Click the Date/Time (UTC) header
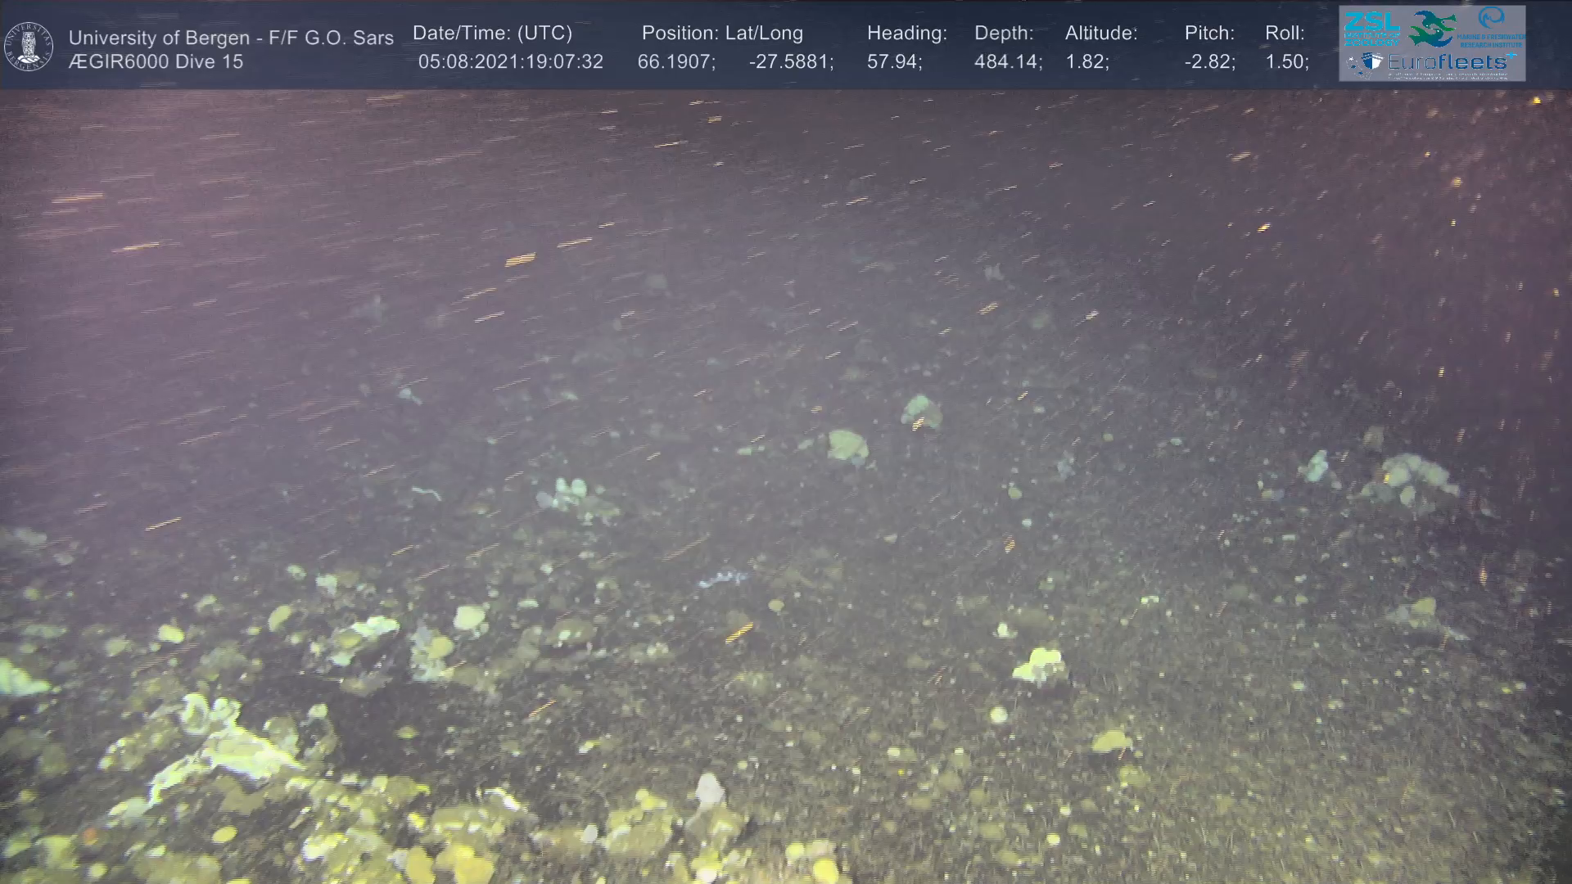 point(492,33)
